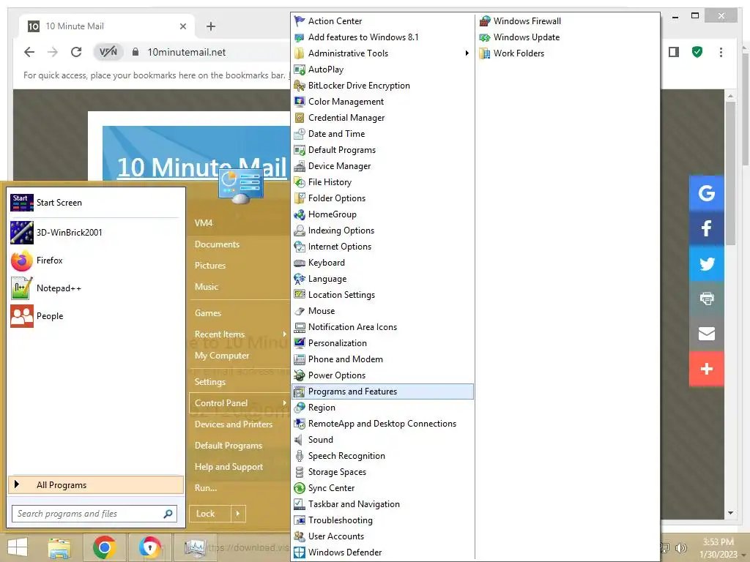Click the Keyboard icon in Control Panel list
The width and height of the screenshot is (750, 562).
pos(300,263)
